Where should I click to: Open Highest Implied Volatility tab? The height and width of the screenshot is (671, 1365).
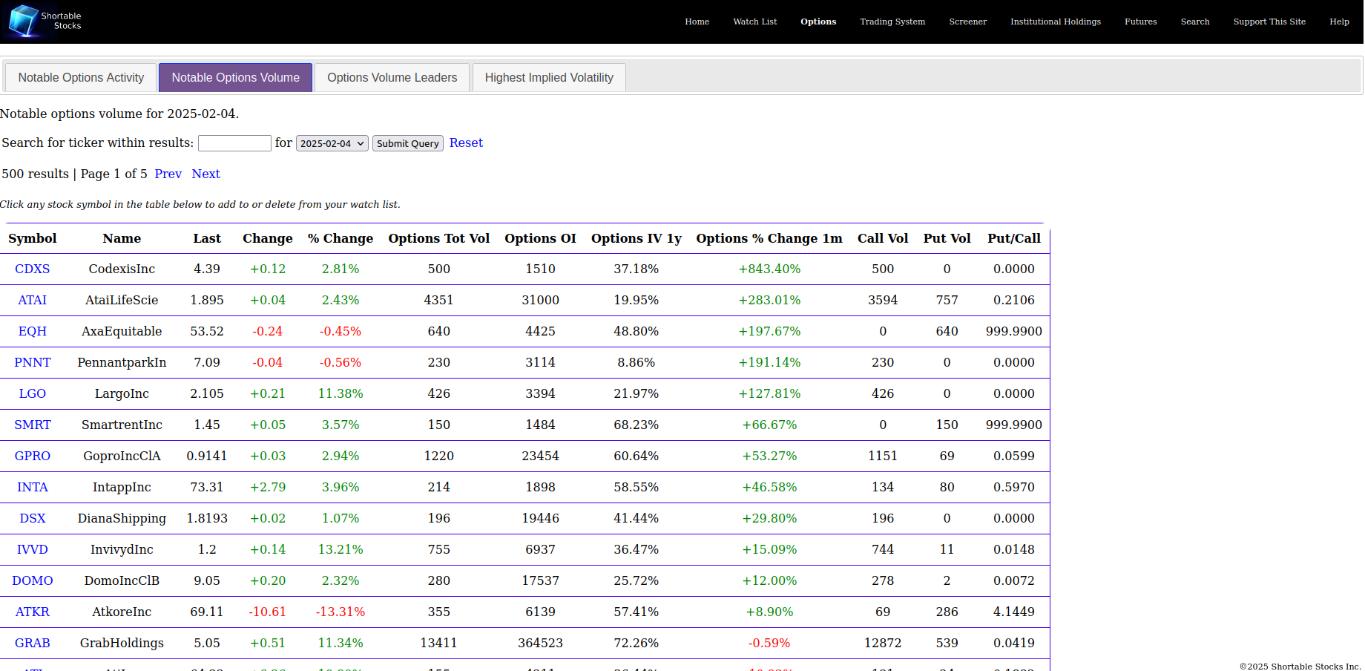(x=549, y=77)
